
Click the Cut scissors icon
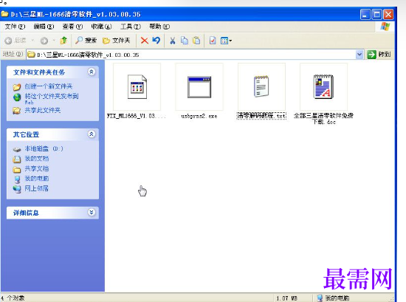(x=173, y=41)
